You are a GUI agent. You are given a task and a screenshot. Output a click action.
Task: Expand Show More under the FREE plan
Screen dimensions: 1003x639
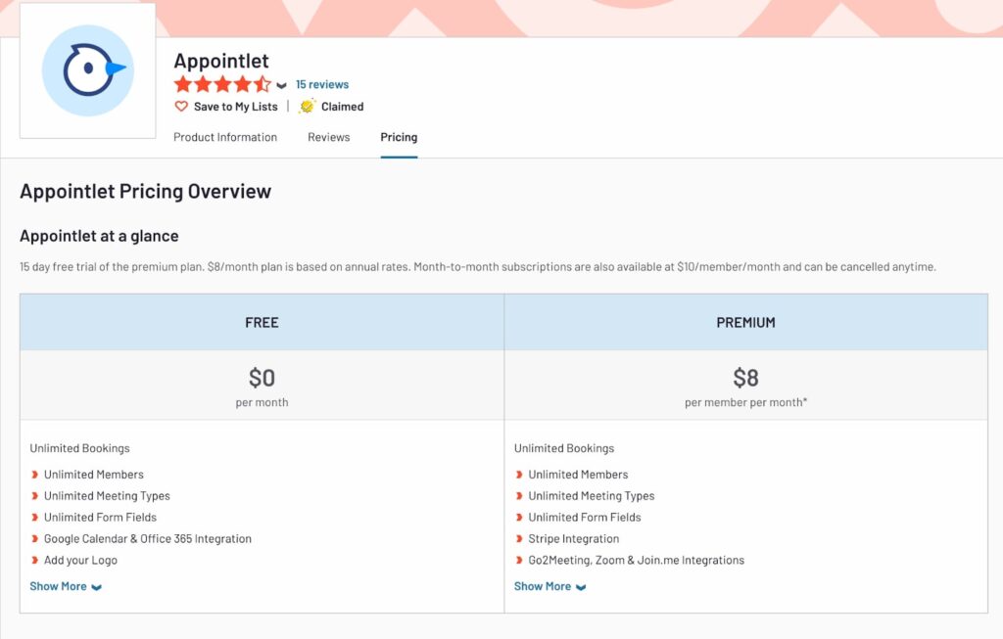point(66,586)
